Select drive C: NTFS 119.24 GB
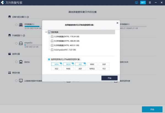The image size is (165, 113). (67, 37)
